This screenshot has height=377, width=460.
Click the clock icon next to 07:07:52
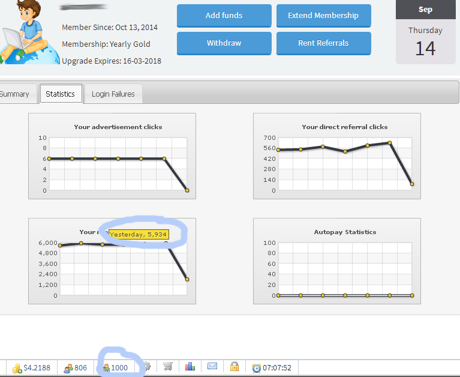pyautogui.click(x=257, y=367)
